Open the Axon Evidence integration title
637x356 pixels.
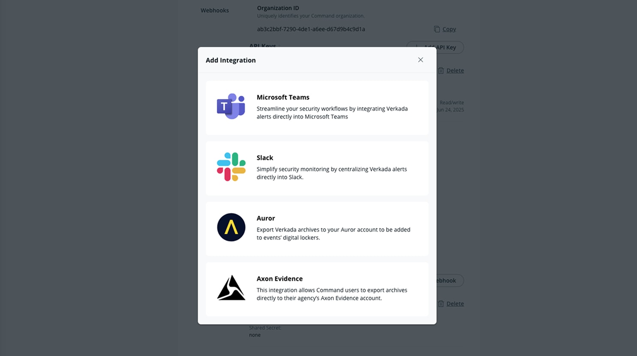coord(279,279)
